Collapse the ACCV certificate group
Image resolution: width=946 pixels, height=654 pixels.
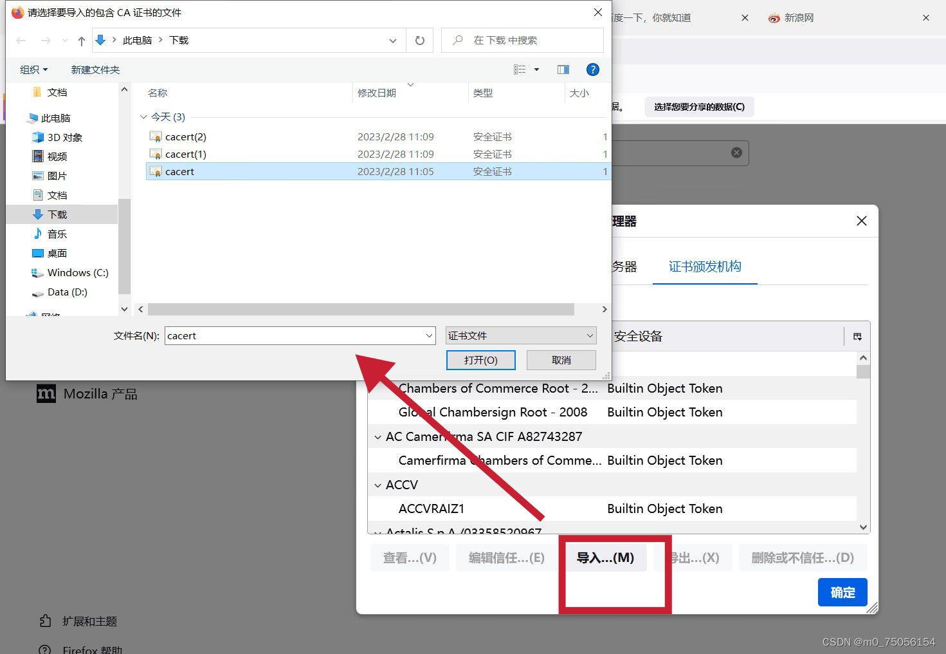(377, 485)
